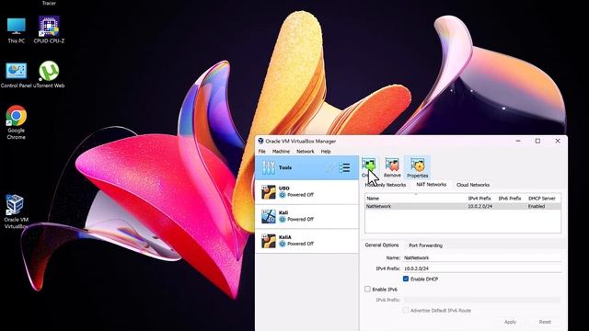The image size is (589, 331).
Task: Select the UBO virtual machine
Action: click(306, 192)
